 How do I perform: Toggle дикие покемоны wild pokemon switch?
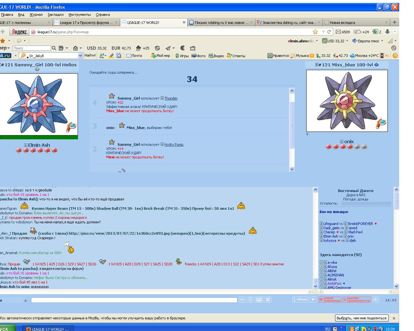[330, 300]
